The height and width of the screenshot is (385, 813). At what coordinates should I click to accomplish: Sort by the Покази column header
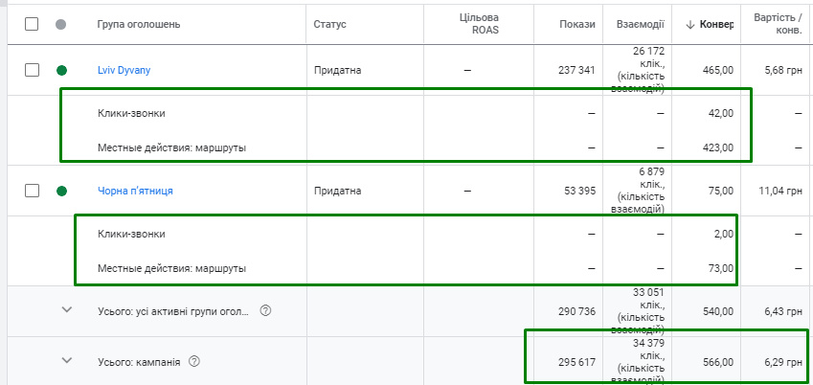577,24
